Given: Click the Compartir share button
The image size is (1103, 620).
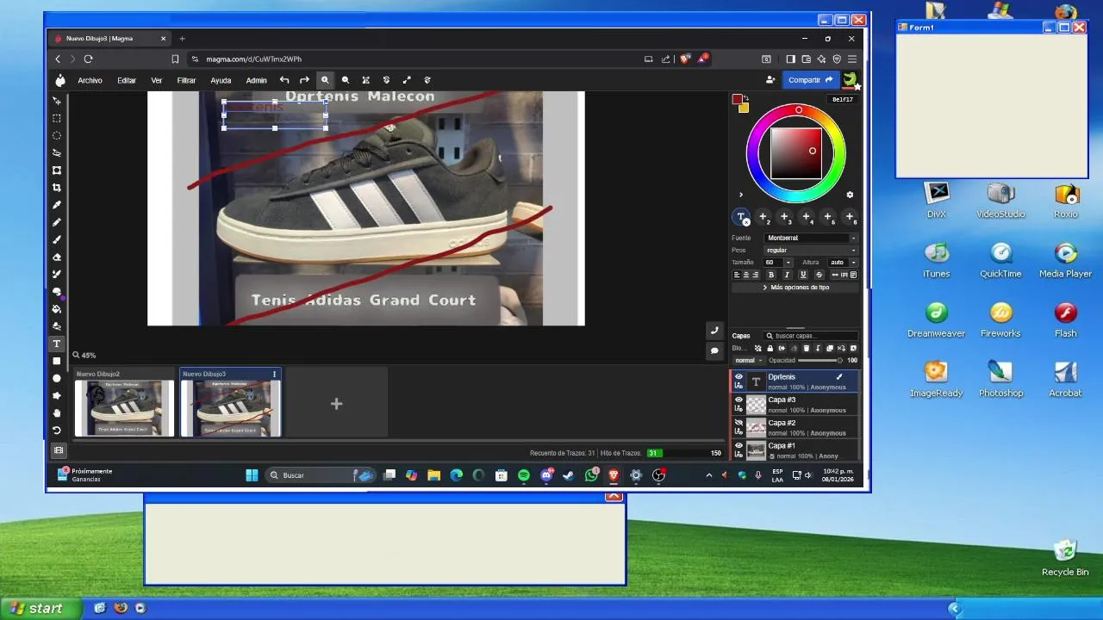Looking at the screenshot, I should [810, 80].
